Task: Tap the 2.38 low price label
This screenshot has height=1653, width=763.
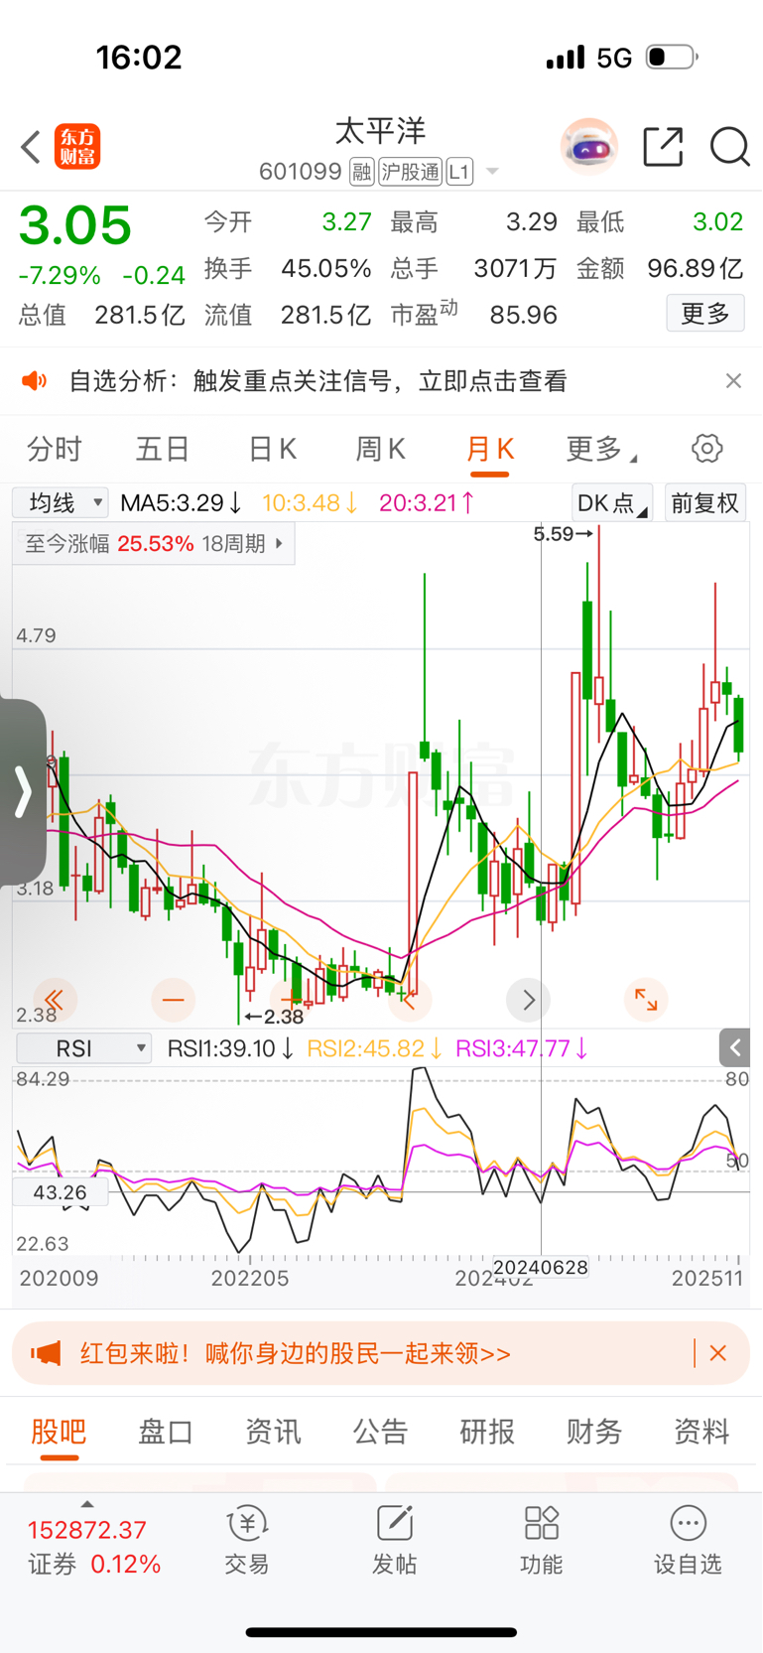Action: click(274, 1017)
